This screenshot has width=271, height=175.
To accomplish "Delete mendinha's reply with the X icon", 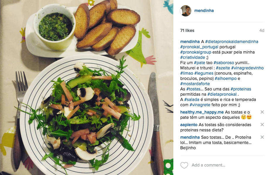I will coord(262,137).
